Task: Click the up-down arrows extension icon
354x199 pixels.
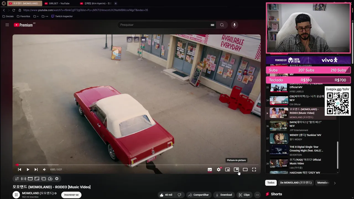Action: 17,179
